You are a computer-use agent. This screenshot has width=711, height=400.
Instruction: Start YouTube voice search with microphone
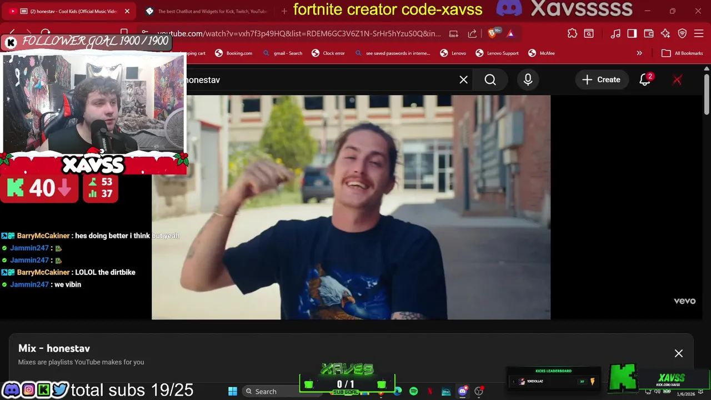528,80
